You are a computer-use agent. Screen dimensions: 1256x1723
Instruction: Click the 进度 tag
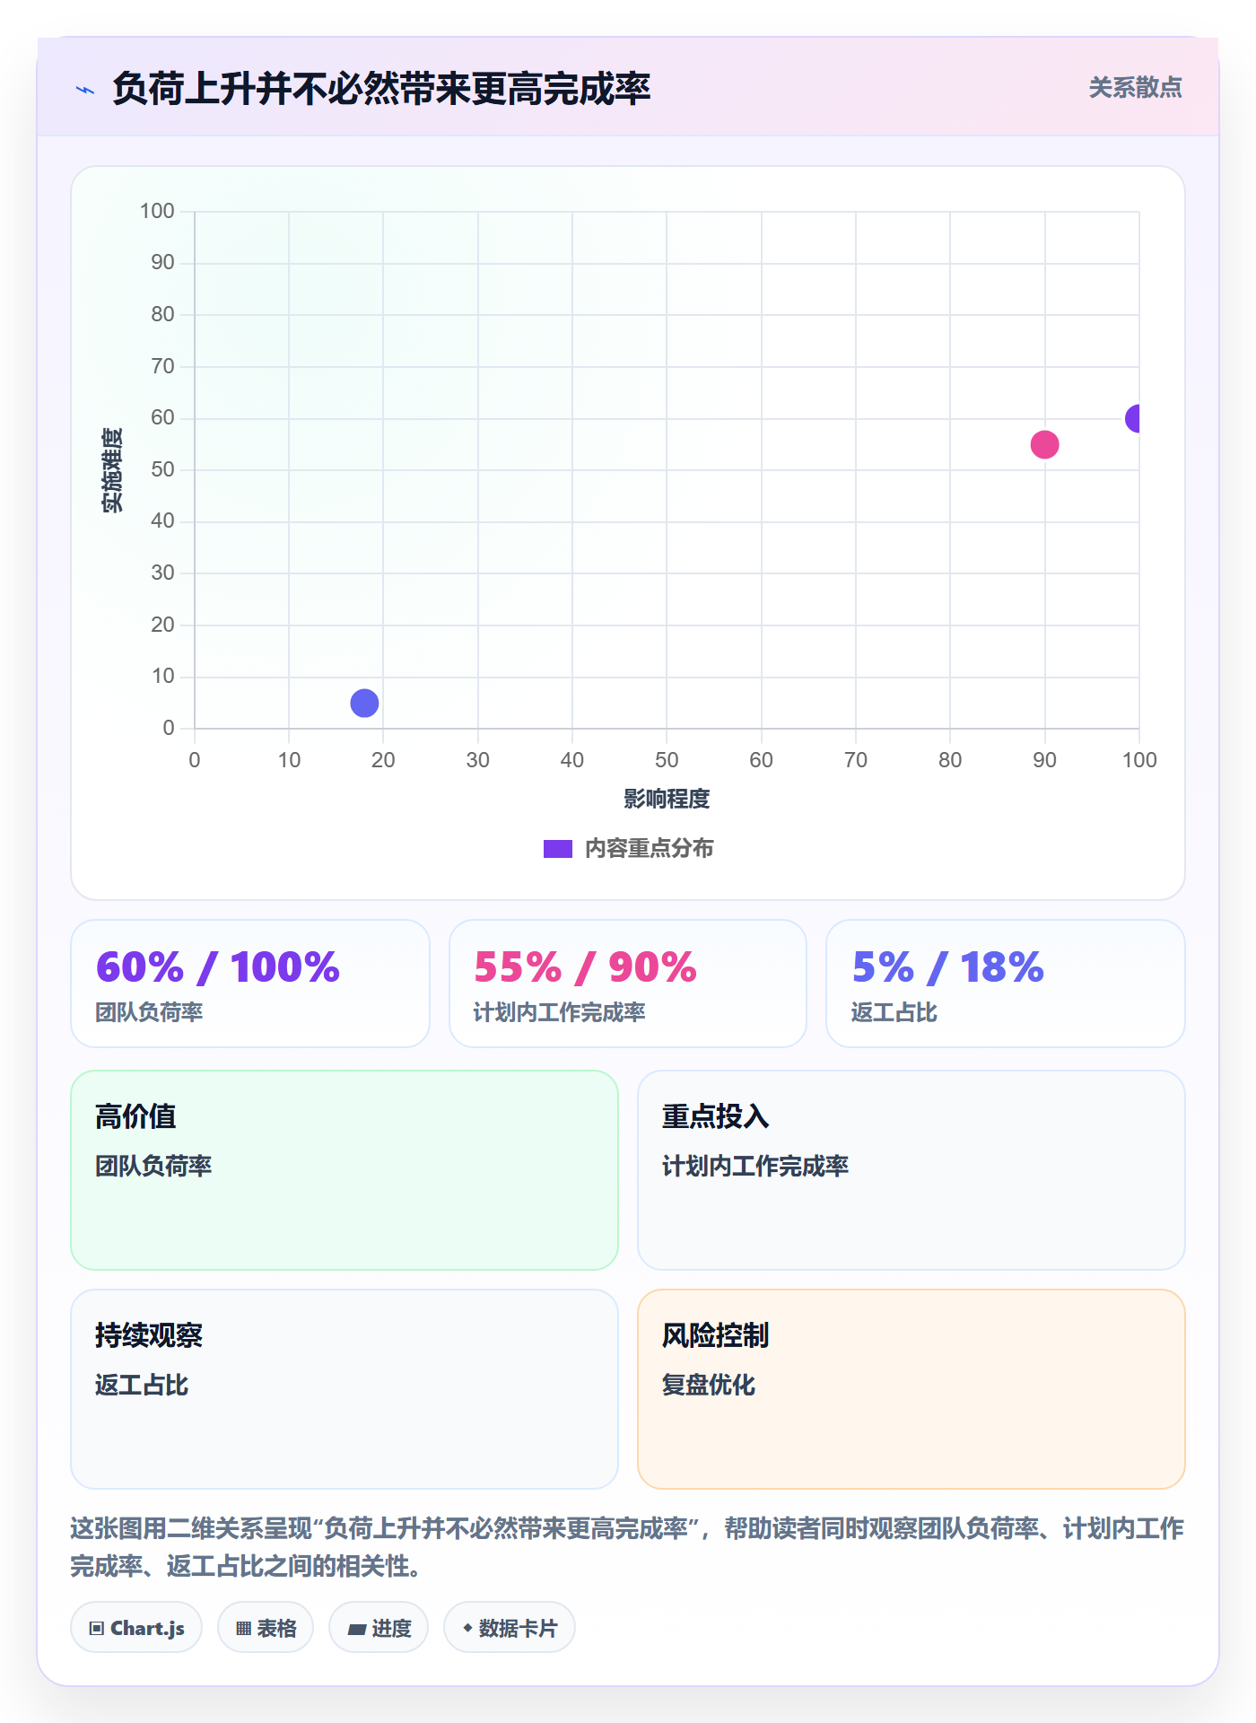pyautogui.click(x=379, y=1628)
